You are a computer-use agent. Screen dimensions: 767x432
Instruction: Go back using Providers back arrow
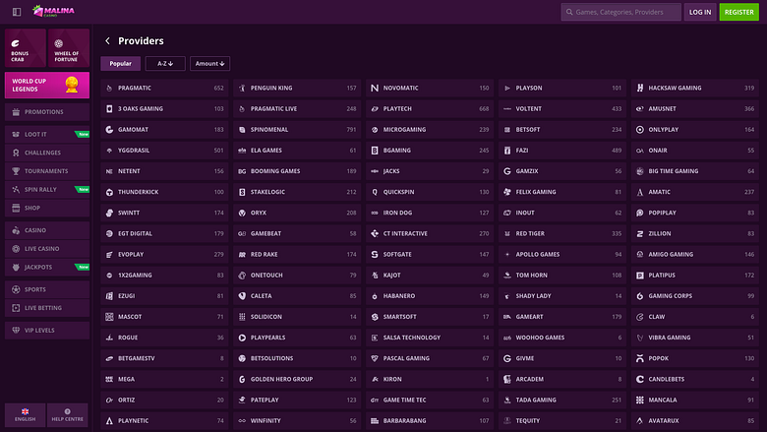point(107,40)
